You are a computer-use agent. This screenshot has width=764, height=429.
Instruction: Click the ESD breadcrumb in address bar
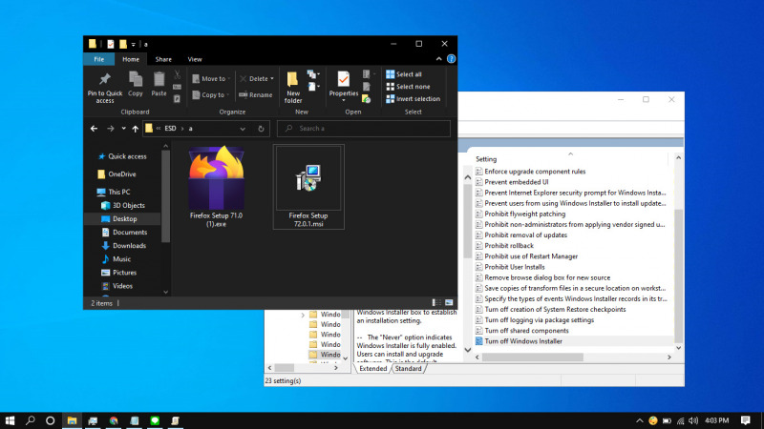coord(170,129)
